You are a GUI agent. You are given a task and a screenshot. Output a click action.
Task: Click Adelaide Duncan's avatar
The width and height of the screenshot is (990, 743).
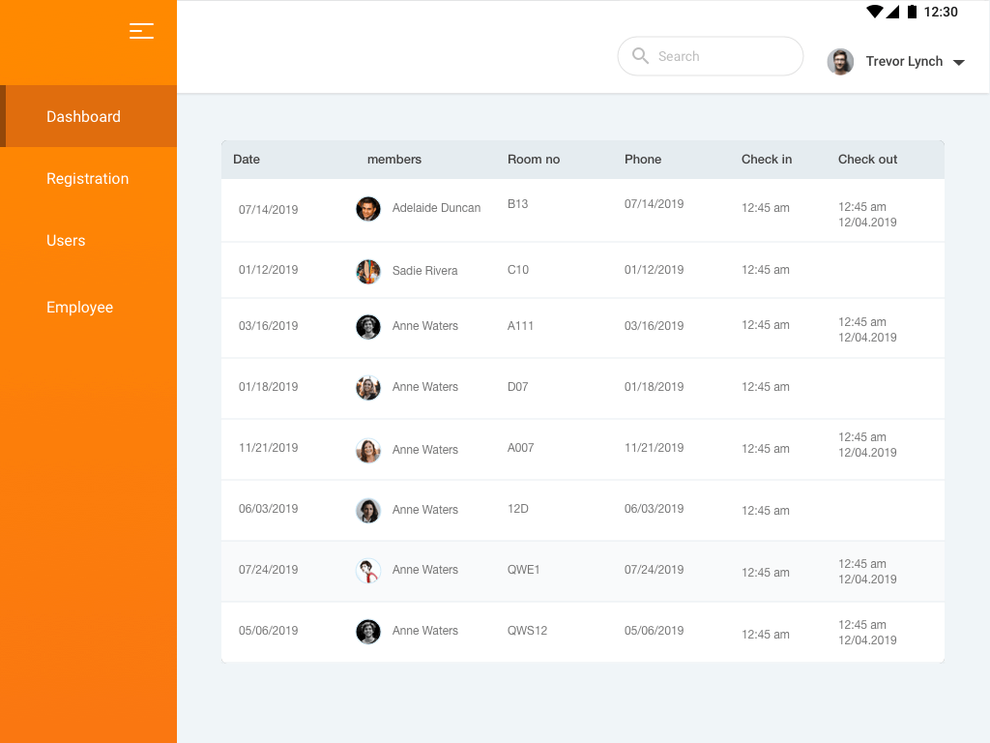point(368,209)
